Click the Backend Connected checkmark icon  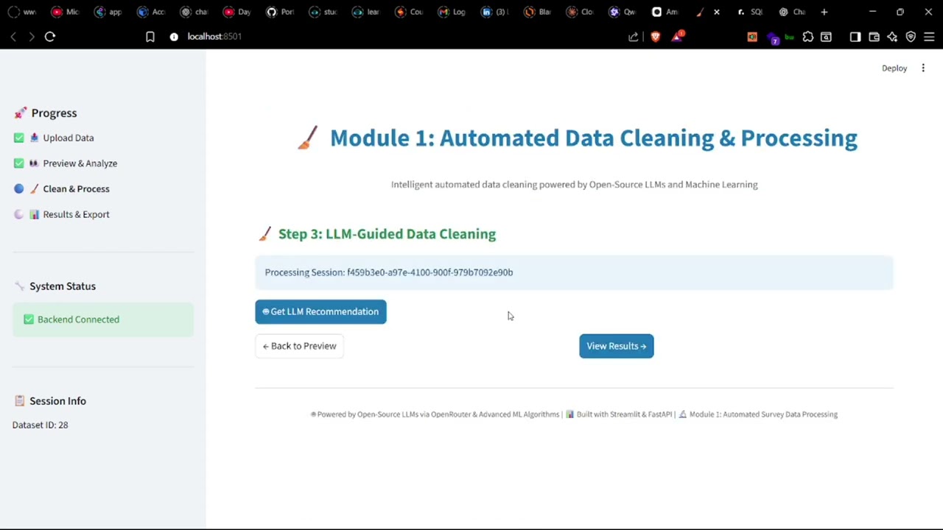(29, 319)
